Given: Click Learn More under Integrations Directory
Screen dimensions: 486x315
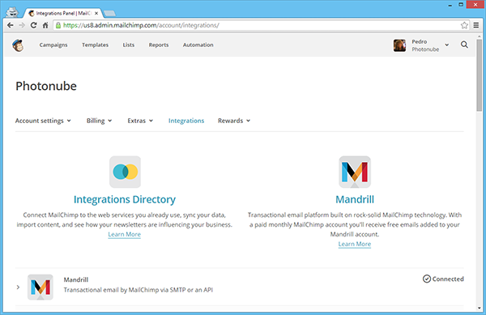Looking at the screenshot, I should point(124,235).
